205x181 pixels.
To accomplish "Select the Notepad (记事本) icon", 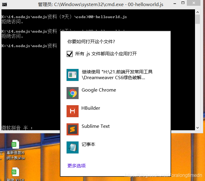I will (x=73, y=147).
